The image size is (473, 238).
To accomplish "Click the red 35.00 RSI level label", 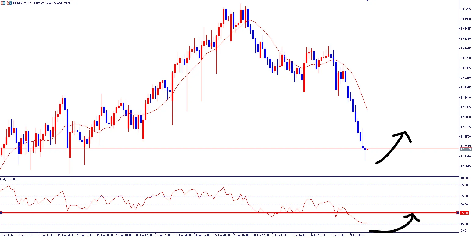I will [x=464, y=213].
